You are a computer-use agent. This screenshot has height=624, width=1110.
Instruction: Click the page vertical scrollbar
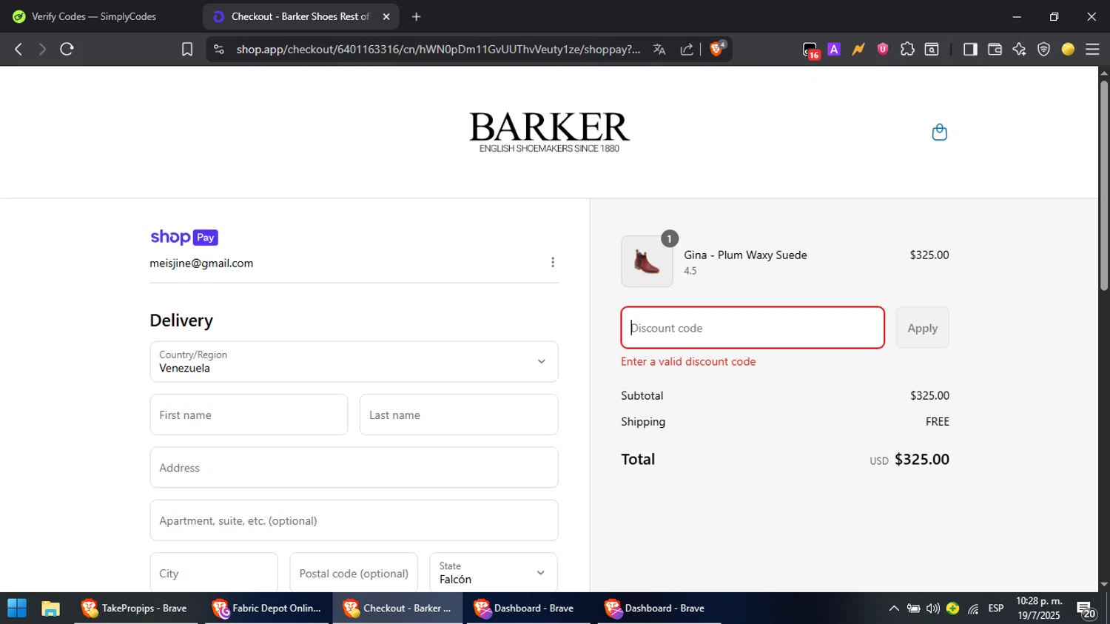(x=1104, y=185)
